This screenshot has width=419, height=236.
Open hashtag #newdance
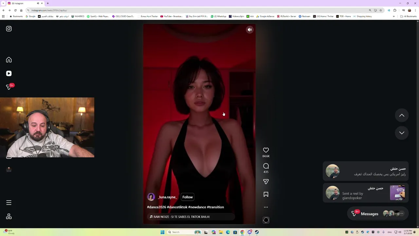[x=197, y=207]
